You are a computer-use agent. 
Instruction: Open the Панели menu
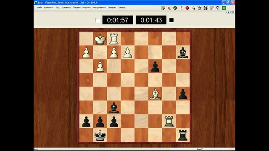click(112, 8)
